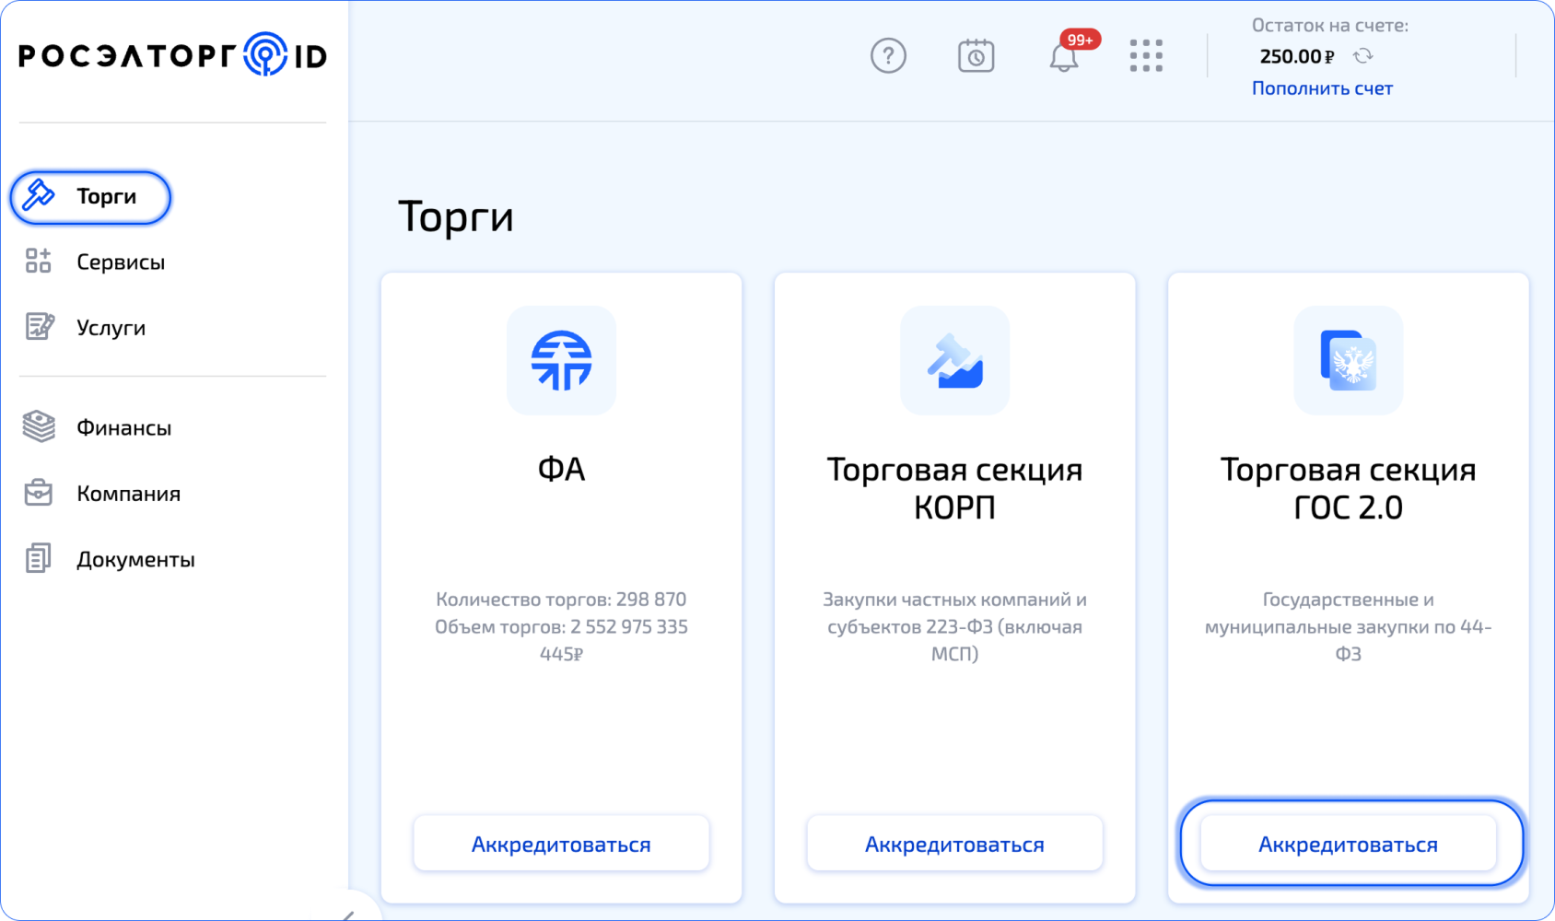The image size is (1555, 921).
Task: Click the Торги page heading
Action: point(455,217)
